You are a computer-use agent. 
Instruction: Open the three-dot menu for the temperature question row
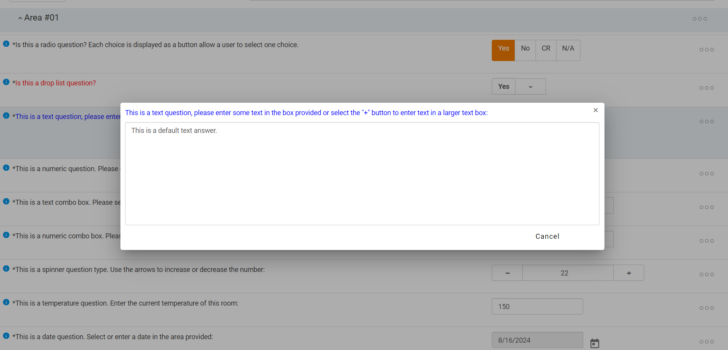click(x=707, y=308)
